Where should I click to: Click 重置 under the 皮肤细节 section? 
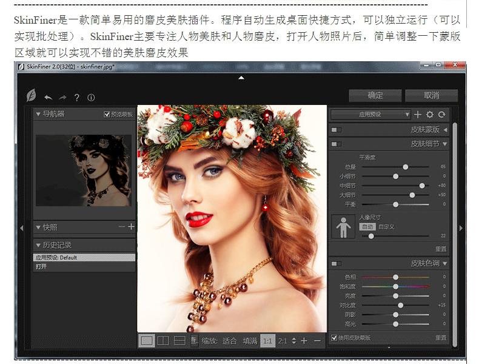click(441, 249)
